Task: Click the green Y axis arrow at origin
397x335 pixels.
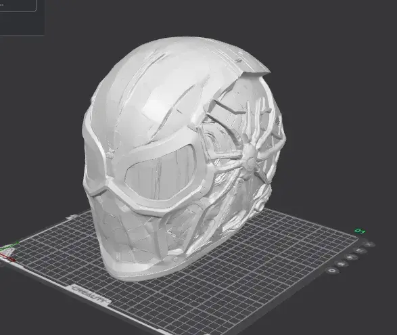Action: pos(9,245)
